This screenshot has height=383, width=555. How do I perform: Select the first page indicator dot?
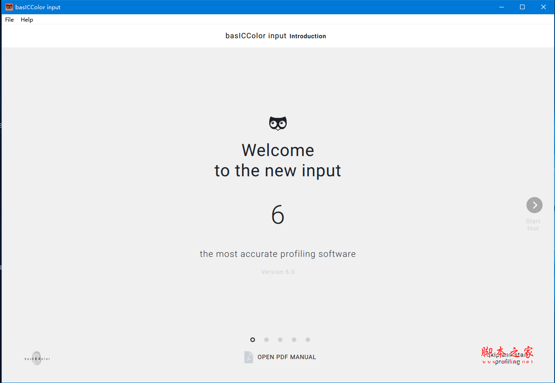(253, 340)
